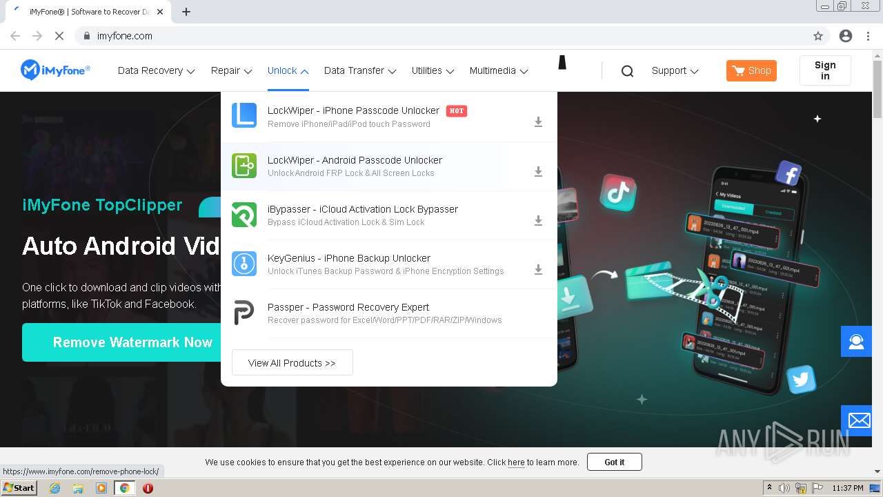883x497 pixels.
Task: Click the volume icon in system tray
Action: [x=784, y=488]
